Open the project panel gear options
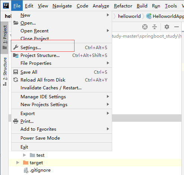This screenshot has height=175, width=184. tap(167, 27)
